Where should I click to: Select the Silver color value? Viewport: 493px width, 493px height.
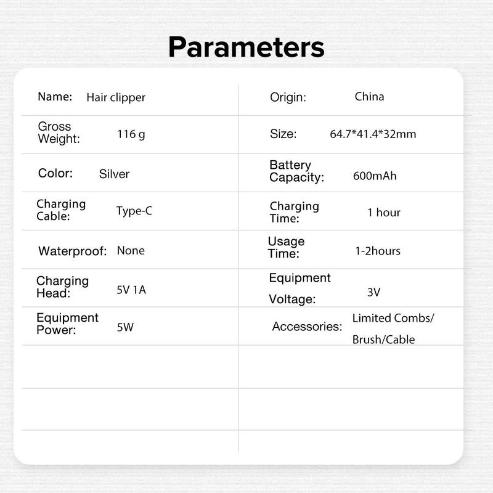[114, 174]
